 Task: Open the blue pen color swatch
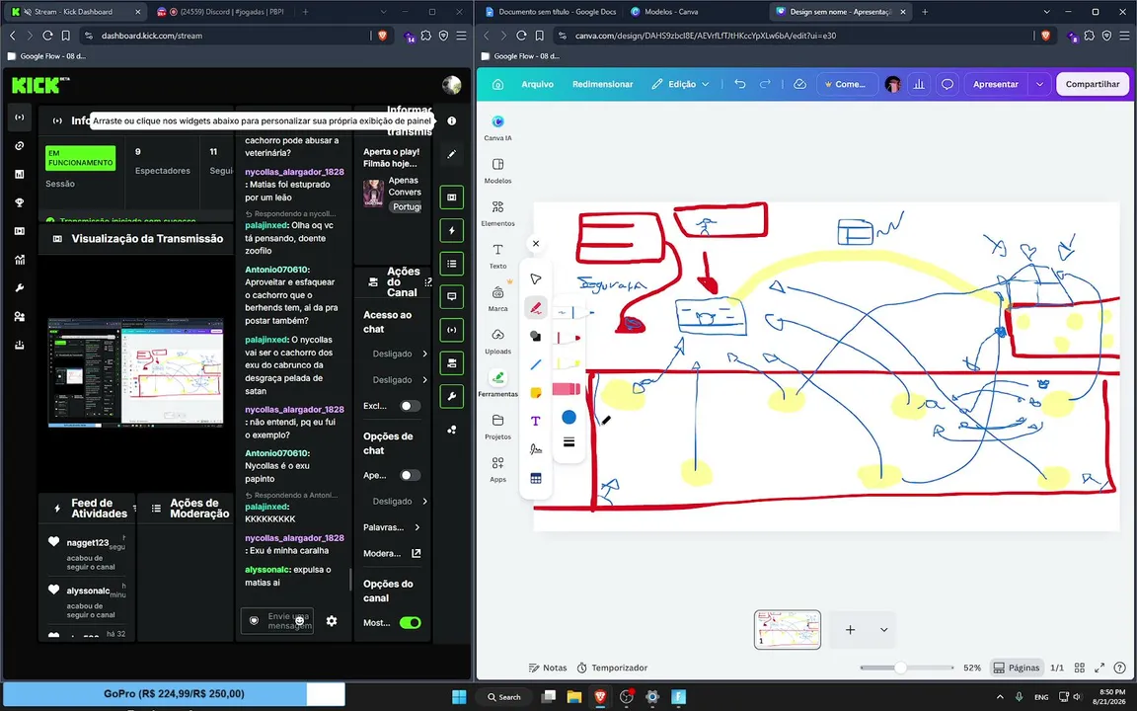click(568, 417)
